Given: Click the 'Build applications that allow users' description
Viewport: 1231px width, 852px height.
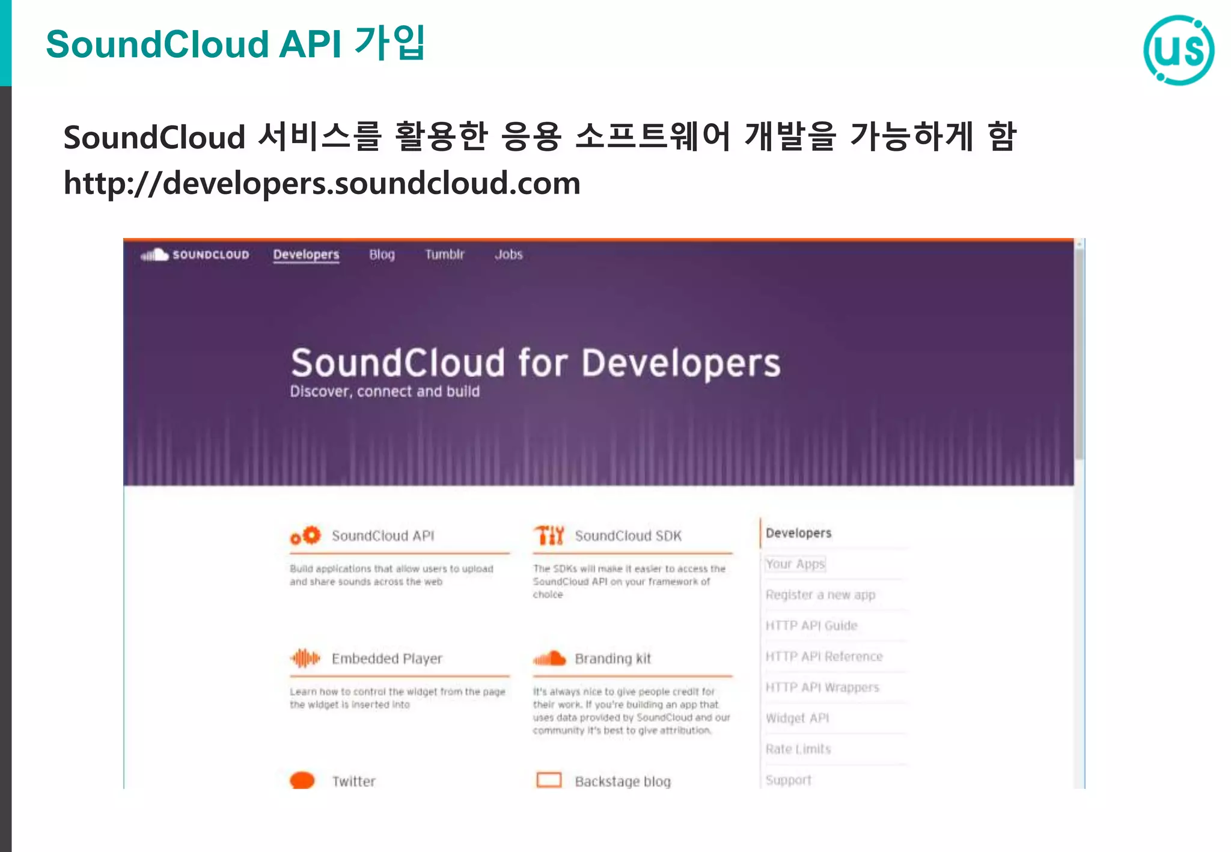Looking at the screenshot, I should click(x=391, y=575).
